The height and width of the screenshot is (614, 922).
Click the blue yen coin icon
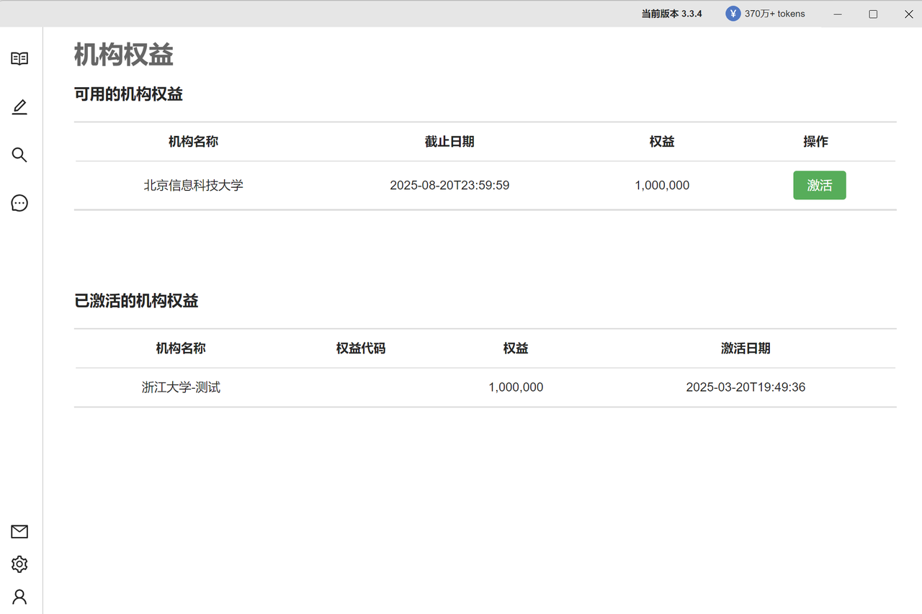click(x=733, y=14)
